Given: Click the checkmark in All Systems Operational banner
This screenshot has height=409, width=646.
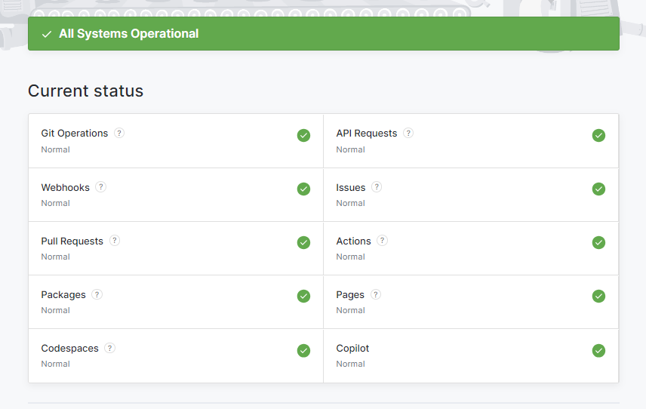Looking at the screenshot, I should coord(47,34).
